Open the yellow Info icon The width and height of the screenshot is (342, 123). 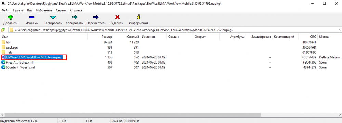pos(139,17)
